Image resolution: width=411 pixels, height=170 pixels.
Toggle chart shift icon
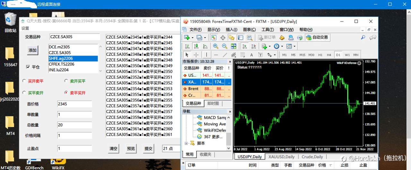click(x=254, y=46)
